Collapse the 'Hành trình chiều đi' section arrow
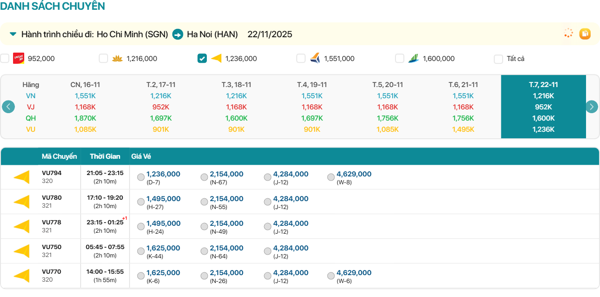Image resolution: width=600 pixels, height=297 pixels. [13, 34]
